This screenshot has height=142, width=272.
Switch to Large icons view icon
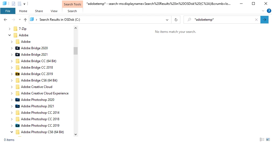(x=268, y=139)
